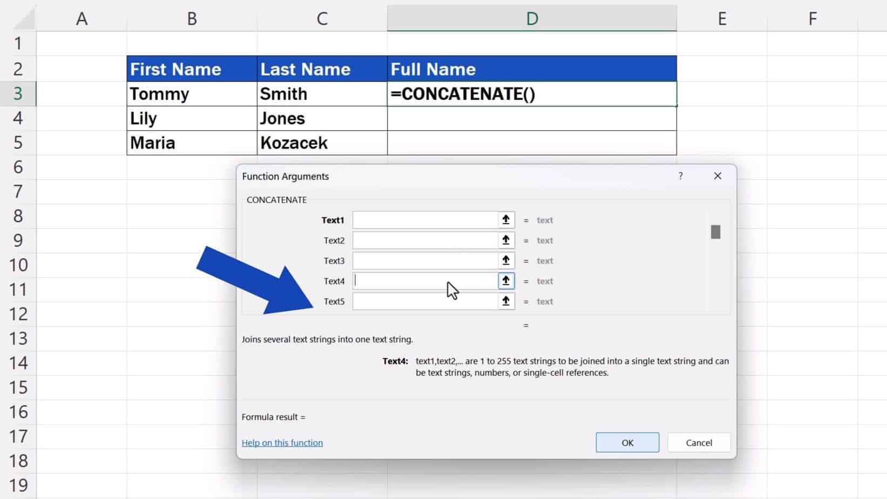This screenshot has width=887, height=499.
Task: Click inside the Text2 input field
Action: click(426, 240)
